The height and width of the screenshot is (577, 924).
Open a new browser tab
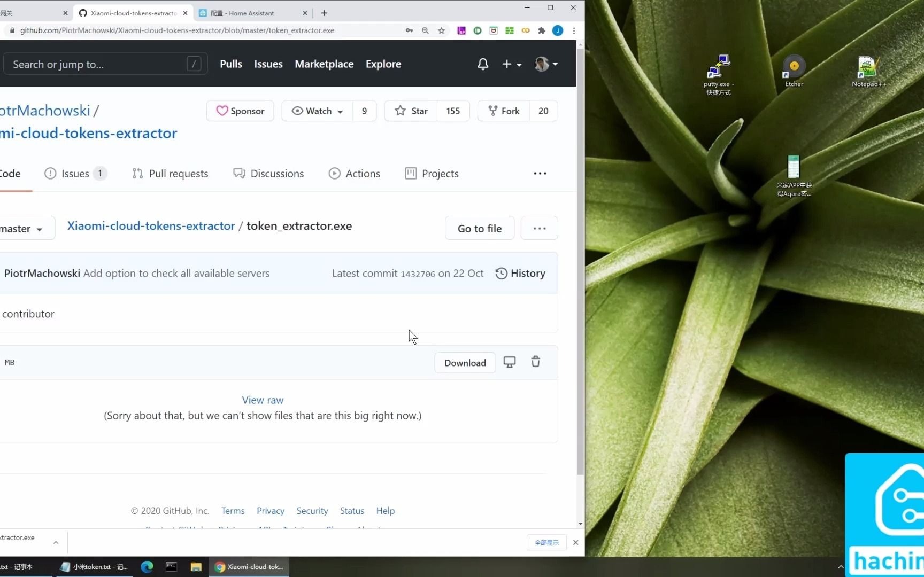click(x=324, y=13)
